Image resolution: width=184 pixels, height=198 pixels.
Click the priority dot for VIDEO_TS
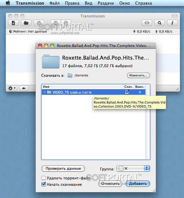point(140,92)
